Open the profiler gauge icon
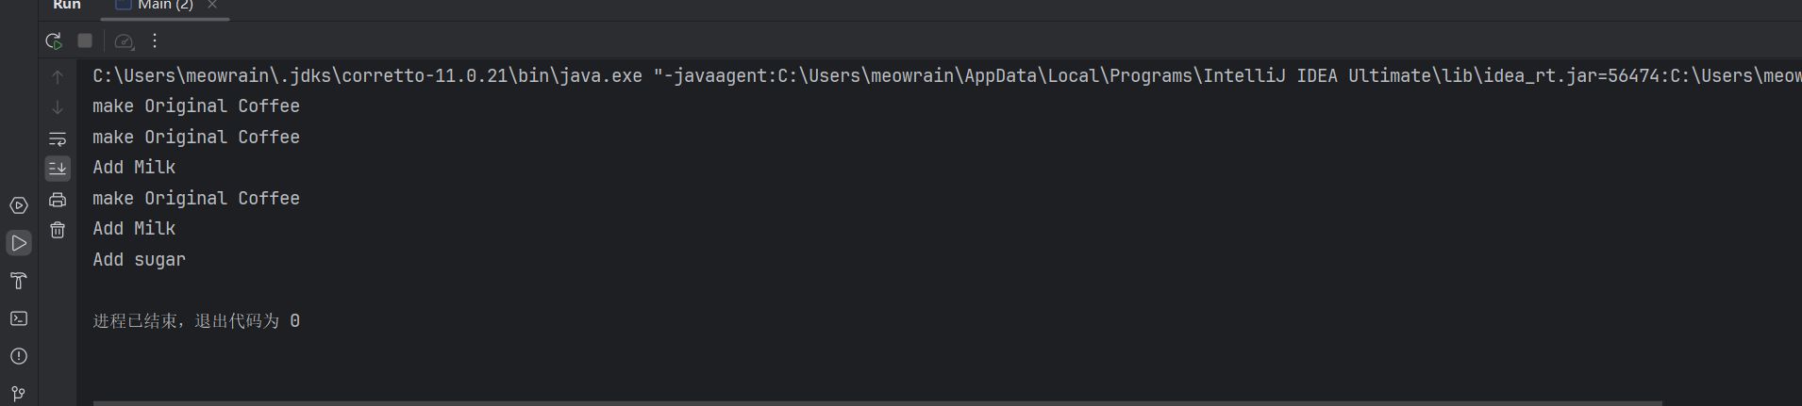Viewport: 1802px width, 406px height. 124,41
